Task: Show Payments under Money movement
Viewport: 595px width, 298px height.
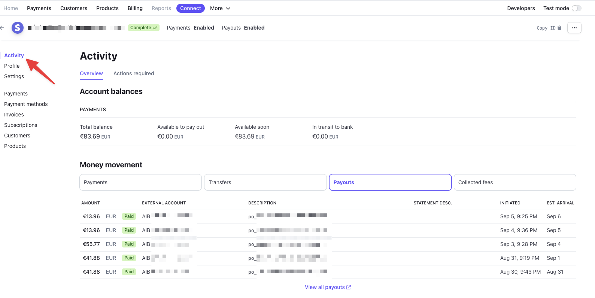Action: [x=140, y=182]
